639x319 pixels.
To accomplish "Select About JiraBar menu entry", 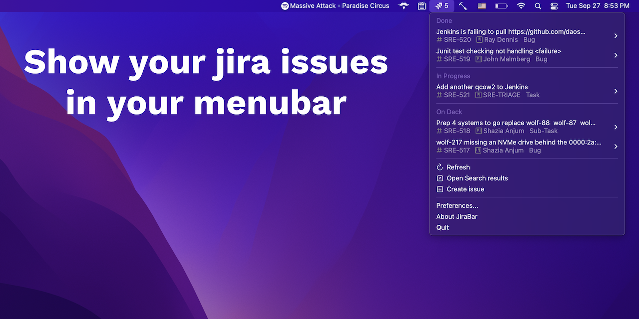I will pyautogui.click(x=457, y=216).
